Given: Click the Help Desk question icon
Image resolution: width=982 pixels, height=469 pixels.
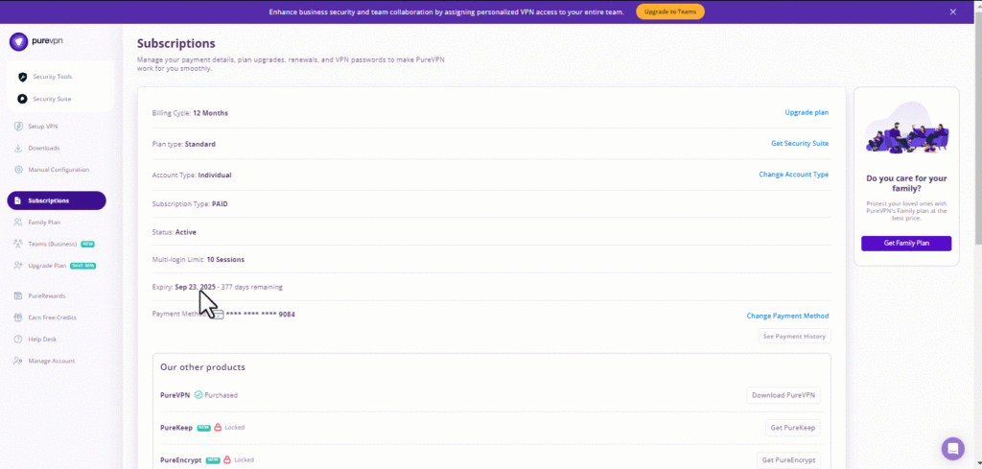Looking at the screenshot, I should tap(19, 340).
